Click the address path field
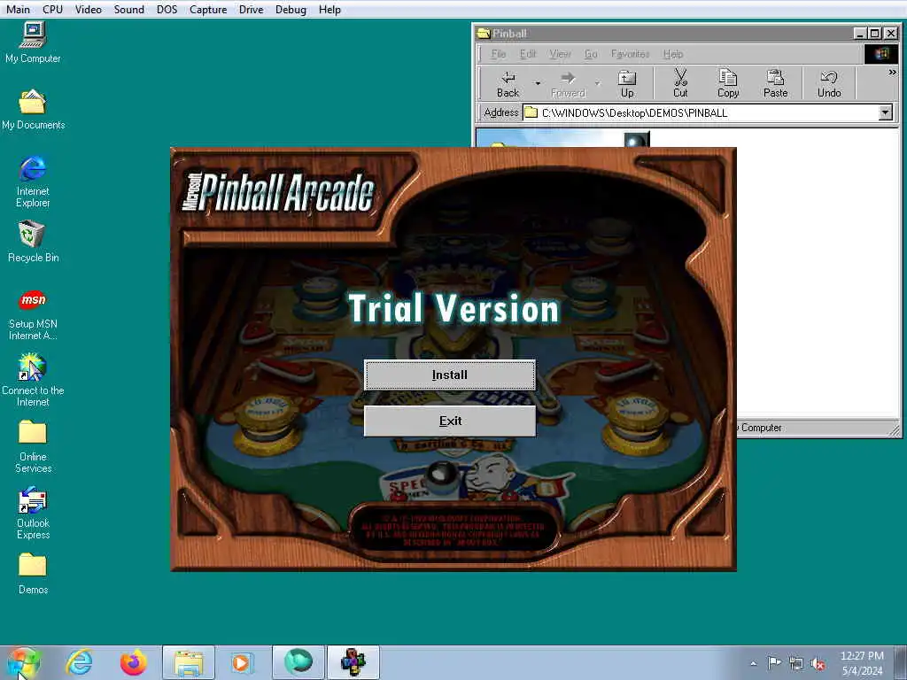907x680 pixels. (x=708, y=112)
